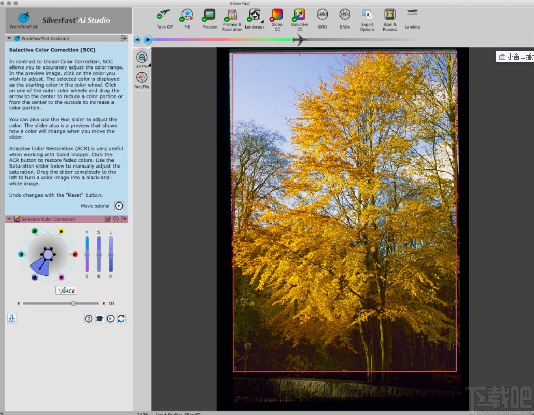The width and height of the screenshot is (534, 415).
Task: Collapse the WorkflowPilot Assistant panel
Action: 9,38
